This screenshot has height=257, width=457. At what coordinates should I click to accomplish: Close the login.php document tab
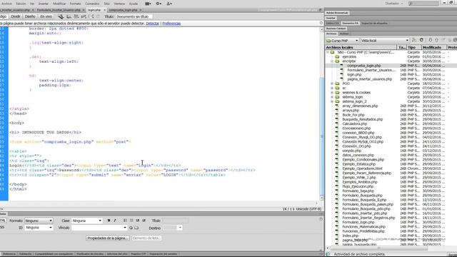[105, 10]
